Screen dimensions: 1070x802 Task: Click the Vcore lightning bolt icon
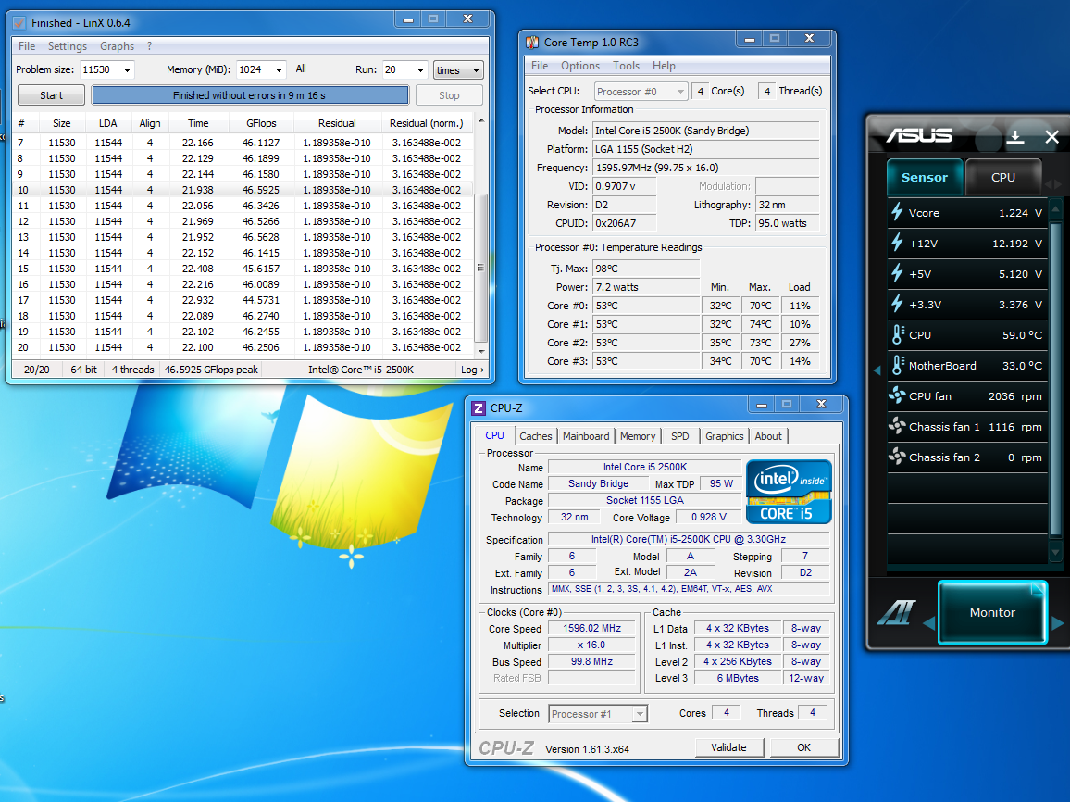897,212
